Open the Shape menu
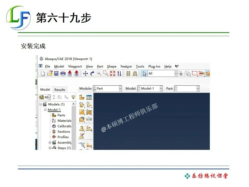This screenshot has width=249, height=187. point(112,66)
